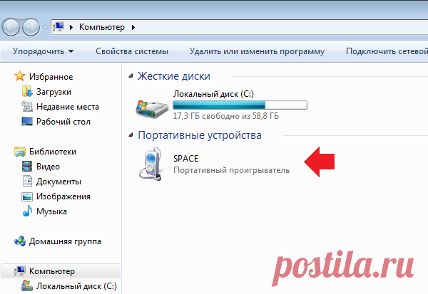Click the Видео library icon
This screenshot has height=294, width=428.
(27, 166)
